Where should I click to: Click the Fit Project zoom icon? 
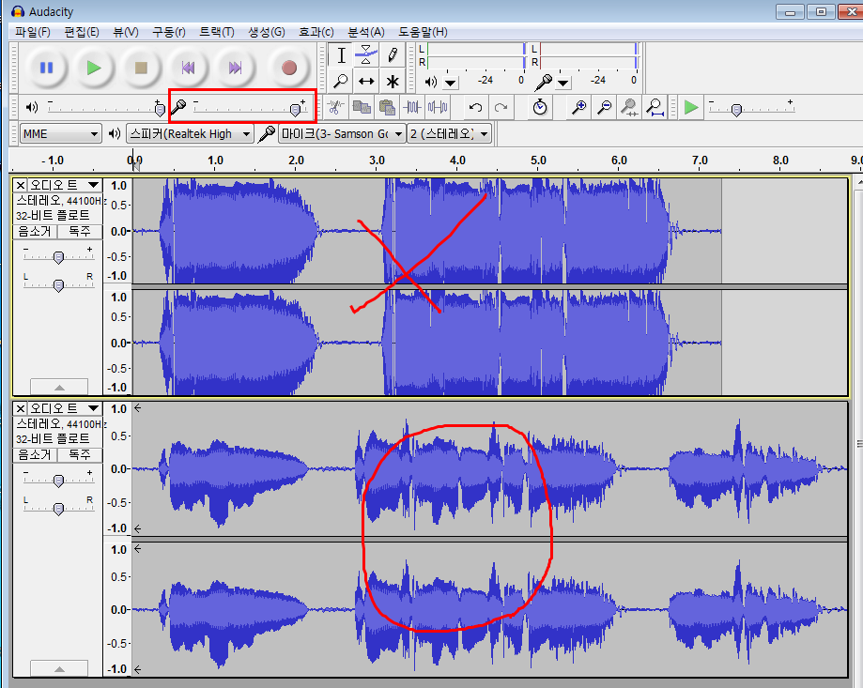[655, 107]
